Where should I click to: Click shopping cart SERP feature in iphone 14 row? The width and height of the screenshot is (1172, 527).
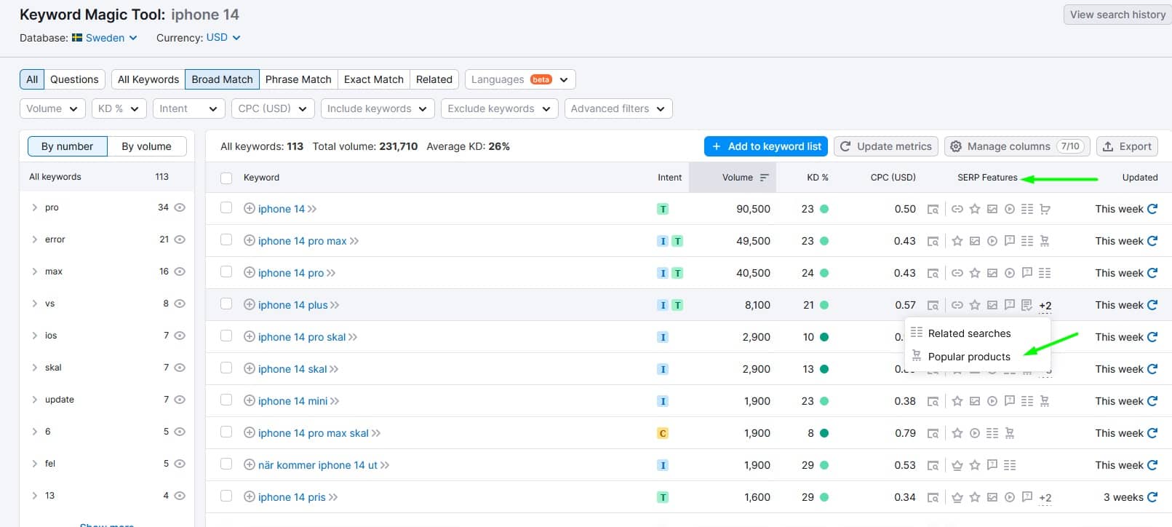1045,209
